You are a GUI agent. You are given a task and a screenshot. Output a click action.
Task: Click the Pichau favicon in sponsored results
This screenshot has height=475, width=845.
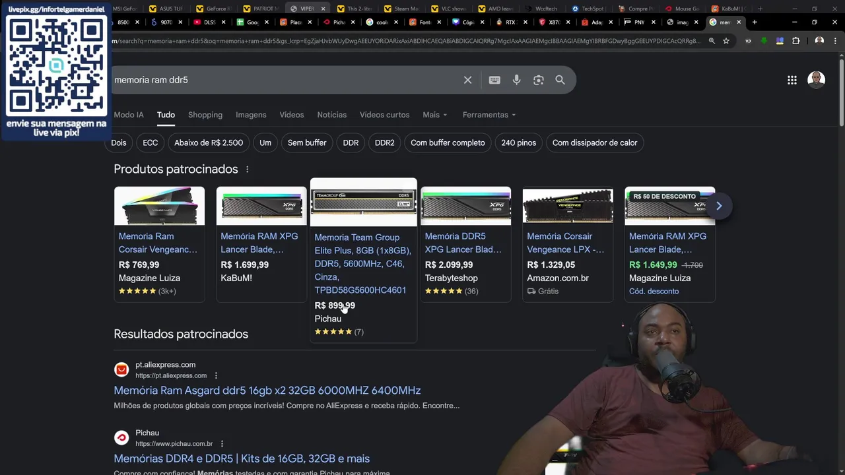121,438
